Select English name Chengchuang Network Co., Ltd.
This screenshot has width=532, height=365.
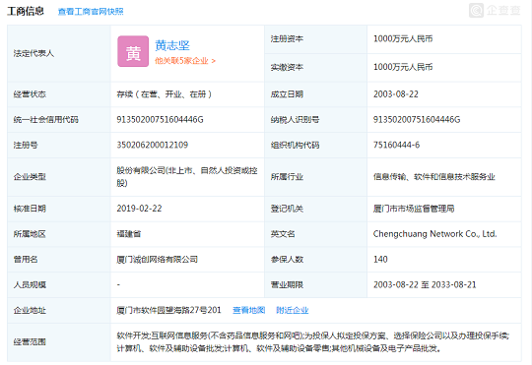coord(435,234)
